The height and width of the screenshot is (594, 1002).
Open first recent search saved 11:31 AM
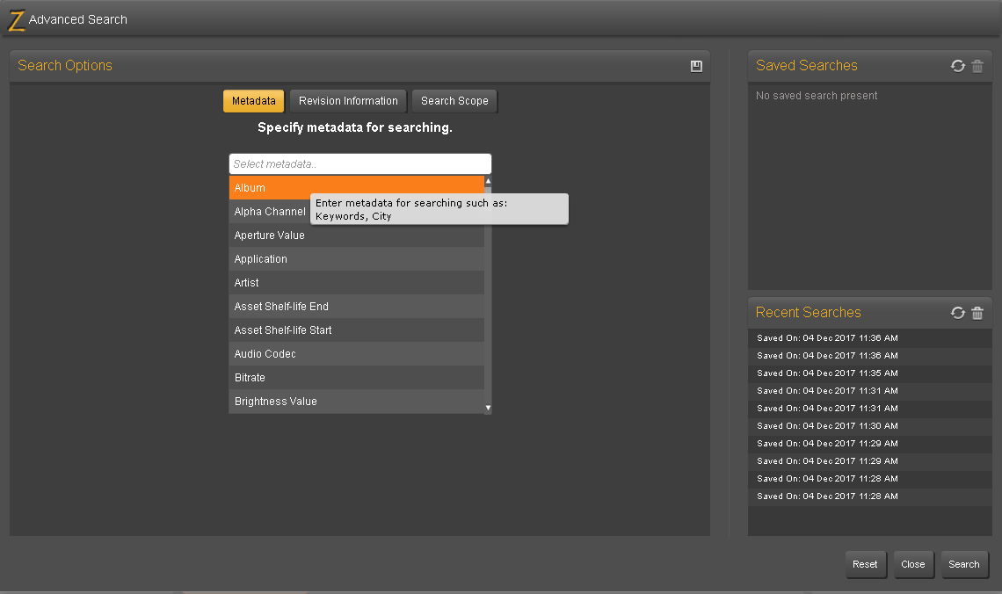[x=870, y=391]
